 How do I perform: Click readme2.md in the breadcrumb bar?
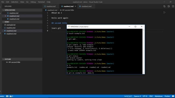coord(52,10)
